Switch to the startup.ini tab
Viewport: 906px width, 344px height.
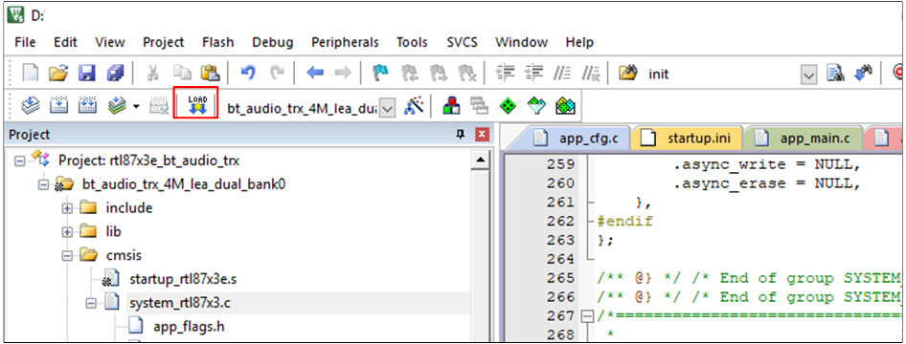[687, 139]
